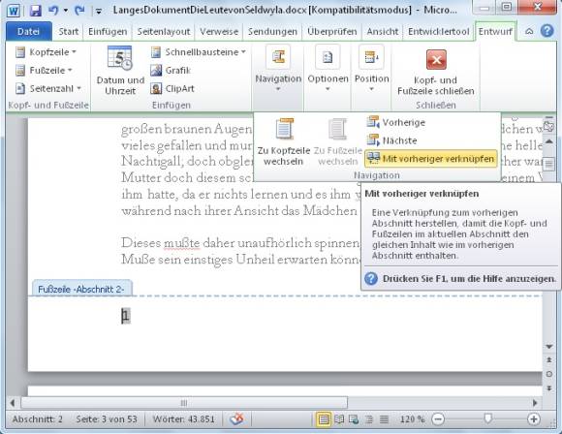The width and height of the screenshot is (562, 434).
Task: Save the document with floppy disk icon
Action: coord(36,10)
